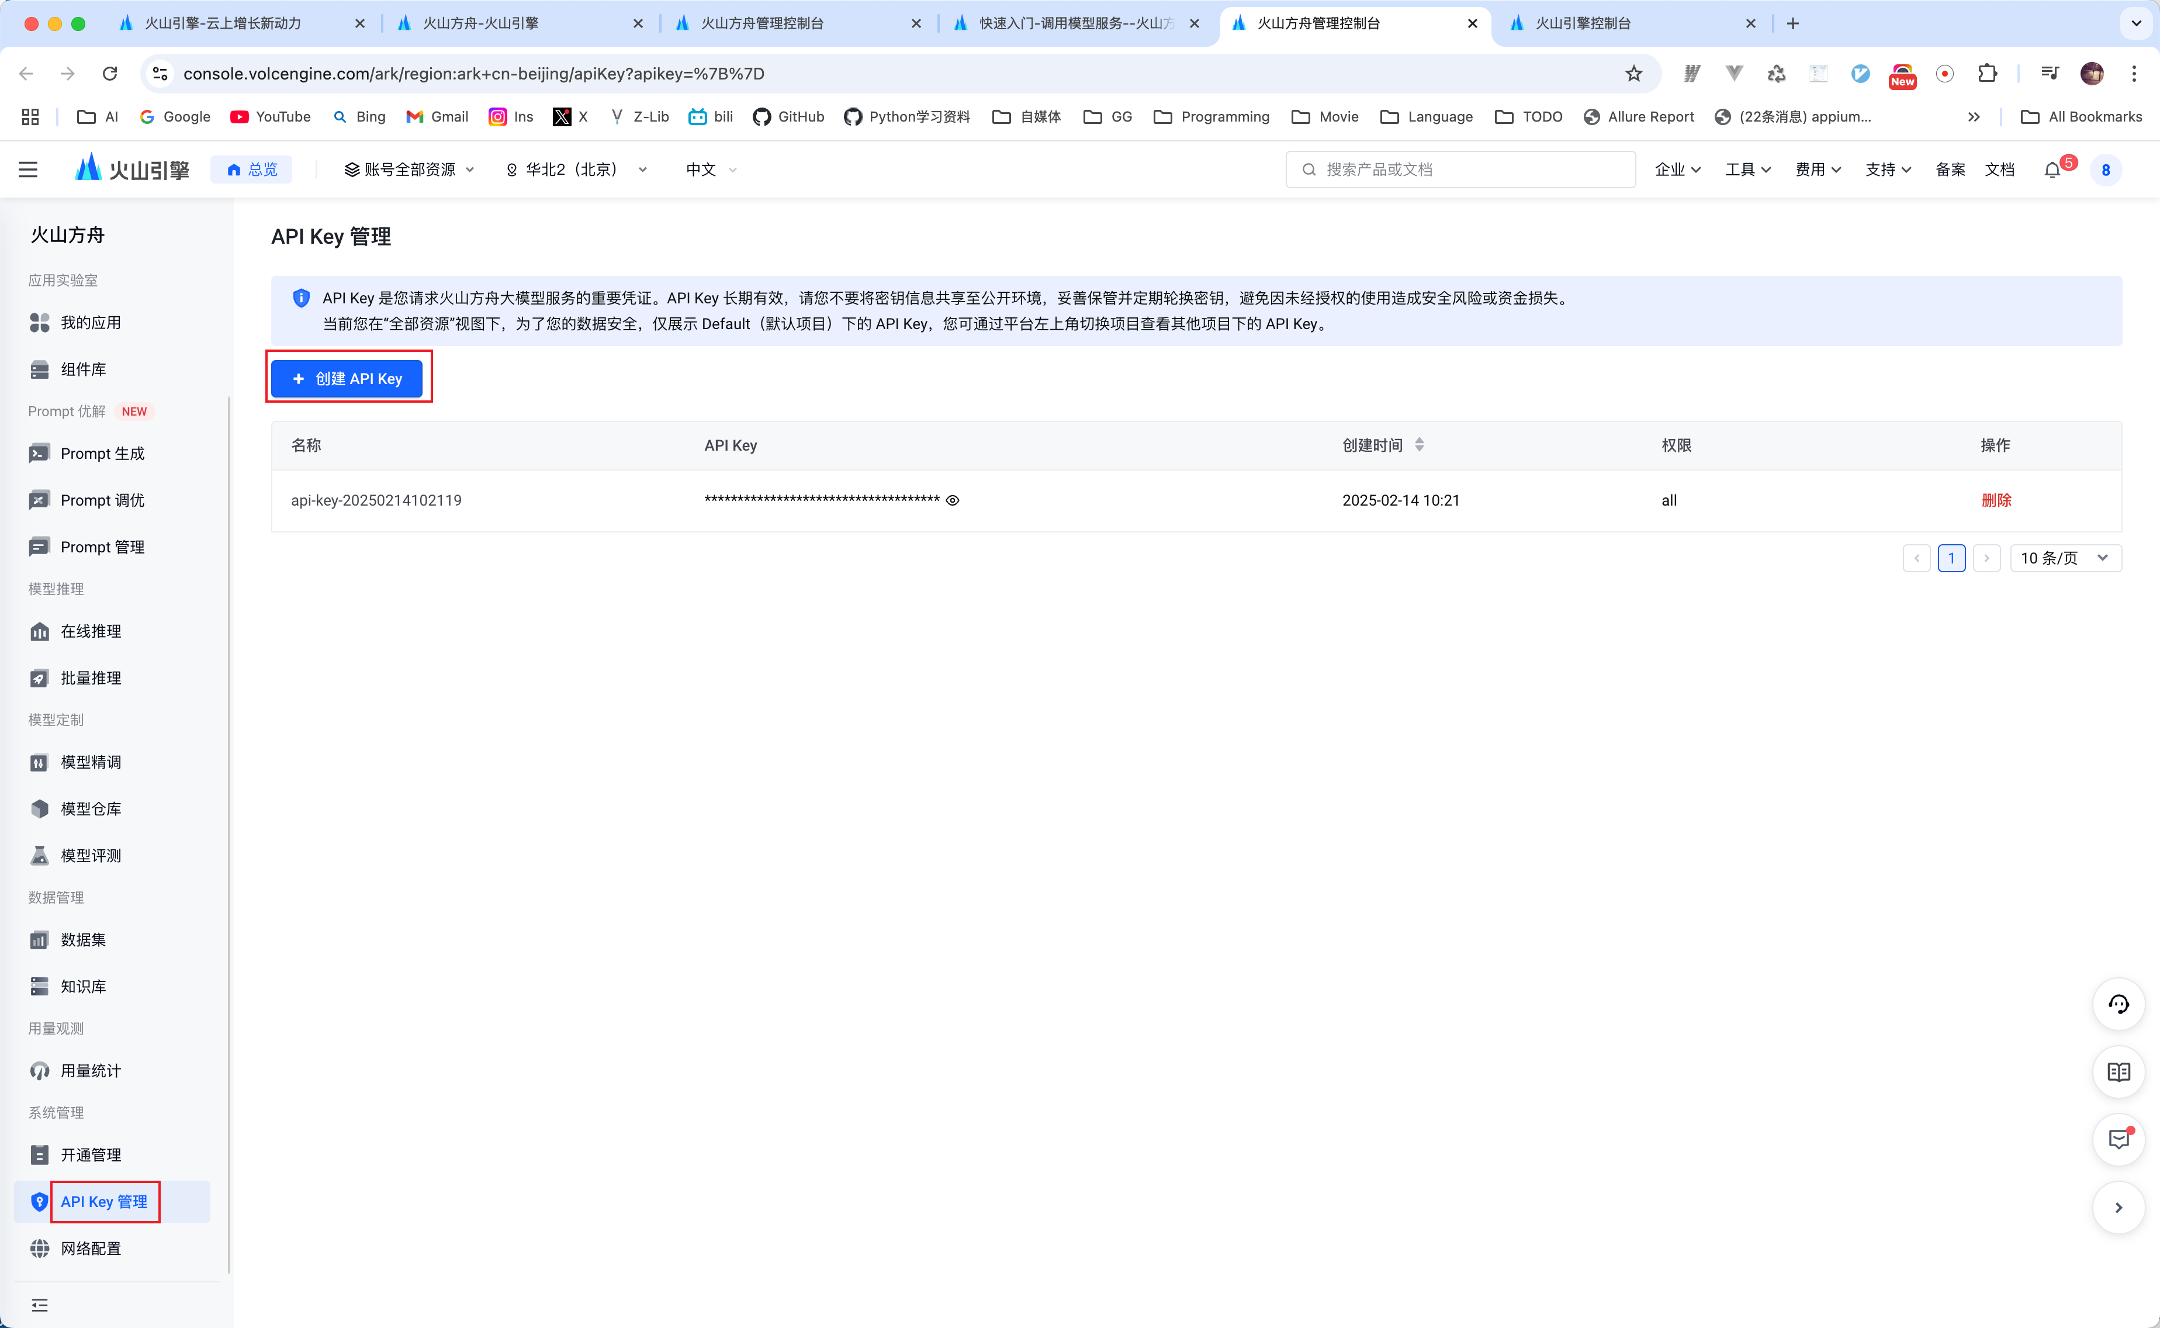Open the Programming bookmarks folder
The height and width of the screenshot is (1328, 2160).
[1211, 117]
